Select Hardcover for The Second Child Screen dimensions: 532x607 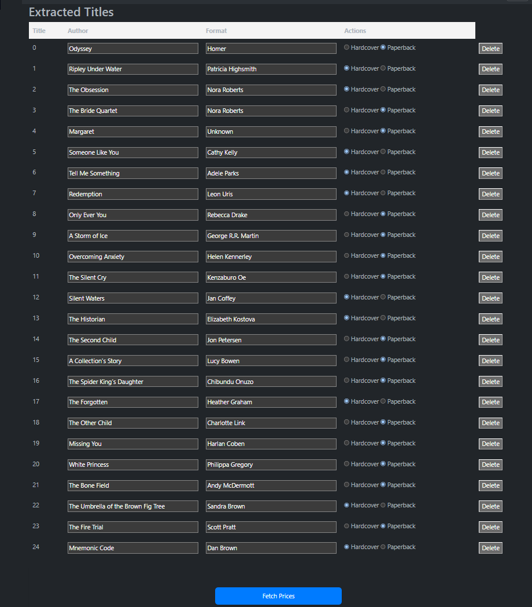(346, 339)
